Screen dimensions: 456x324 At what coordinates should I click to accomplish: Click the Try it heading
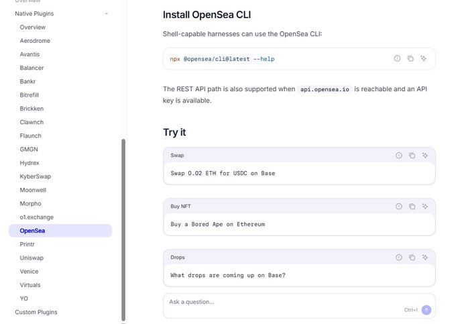click(174, 132)
